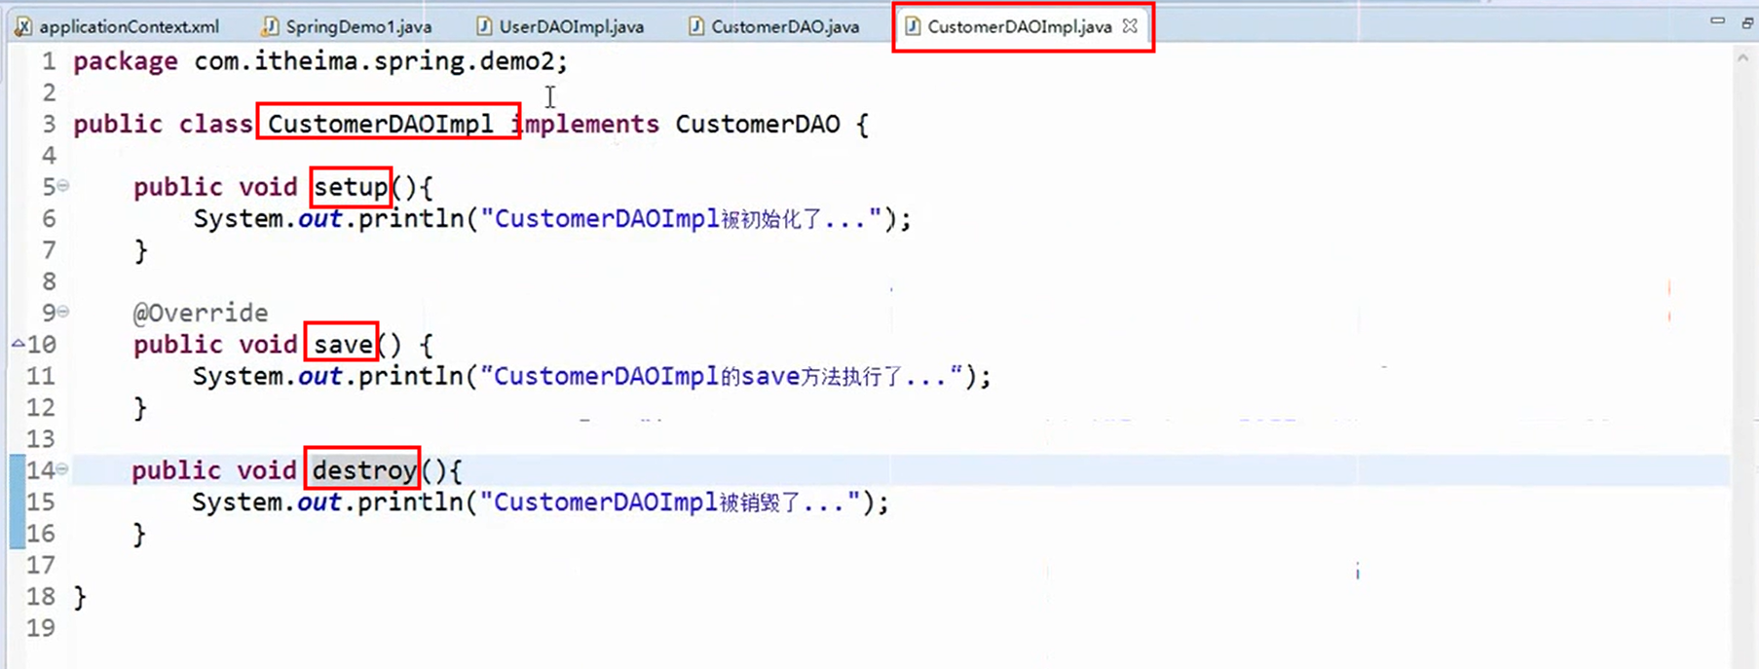Open the SpringDemo1.java tab

tap(357, 26)
